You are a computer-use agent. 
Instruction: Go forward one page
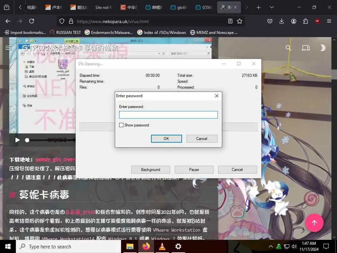click(20, 21)
